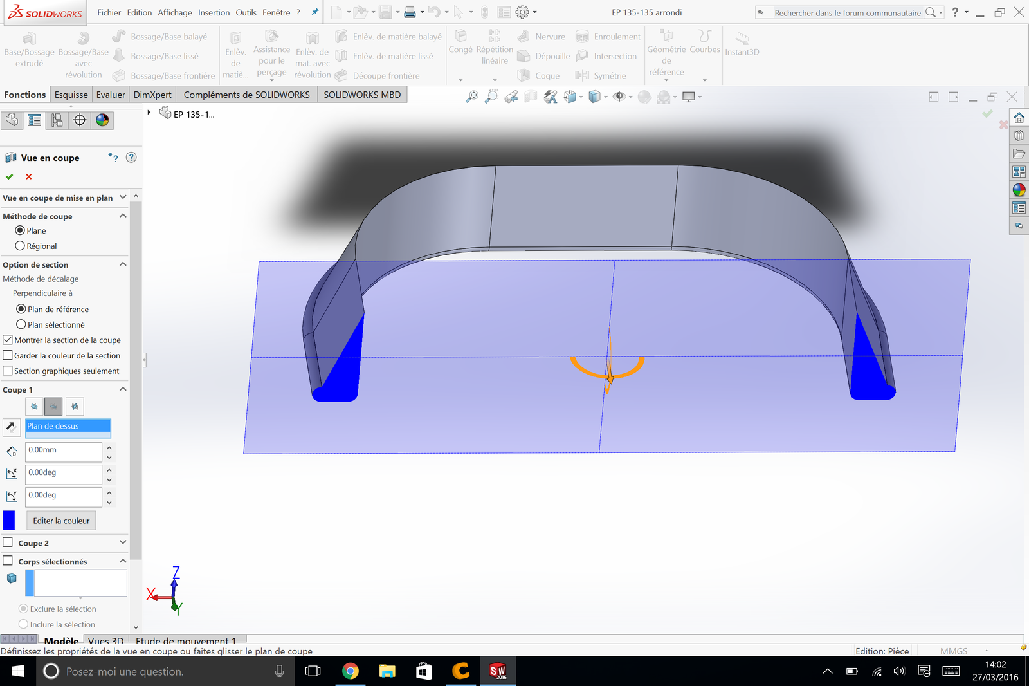Click the blue section color swatch
1029x686 pixels.
point(9,520)
